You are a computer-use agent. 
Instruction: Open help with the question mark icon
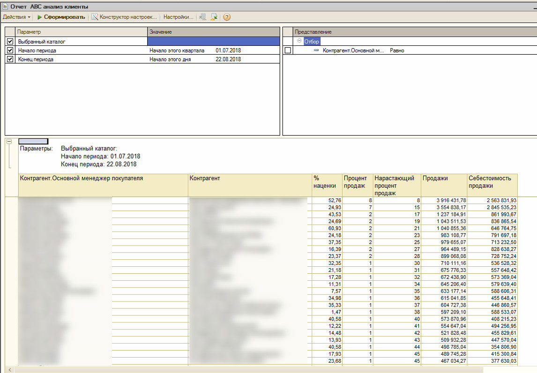click(227, 17)
